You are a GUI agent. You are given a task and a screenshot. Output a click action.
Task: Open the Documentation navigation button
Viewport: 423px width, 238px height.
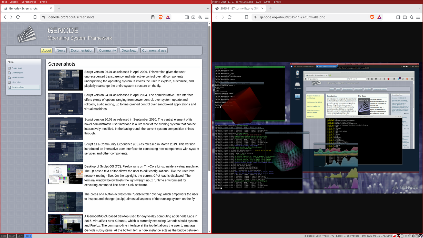[82, 51]
